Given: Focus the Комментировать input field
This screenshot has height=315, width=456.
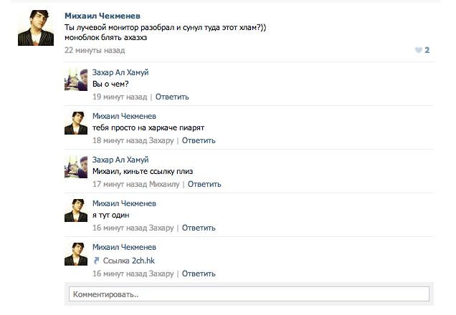Looking at the screenshot, I should [x=249, y=294].
